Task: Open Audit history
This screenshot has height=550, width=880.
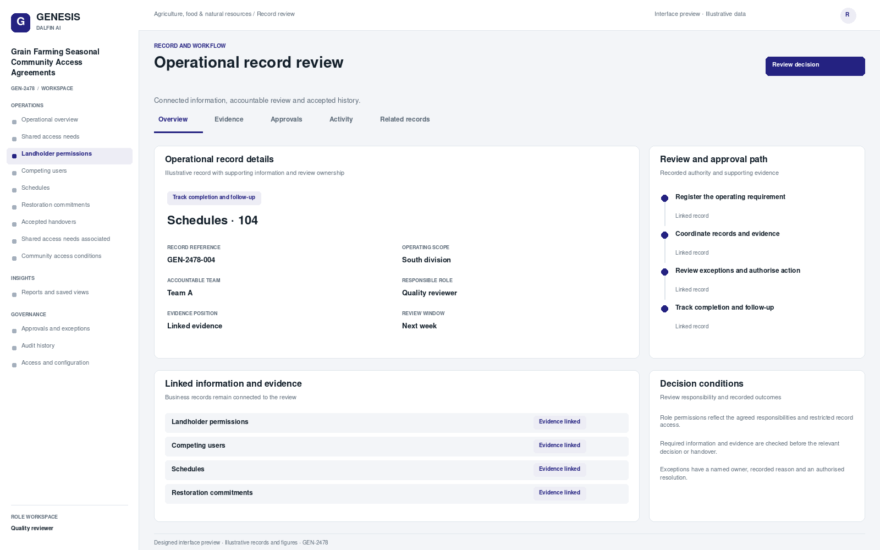Action: (x=69, y=346)
